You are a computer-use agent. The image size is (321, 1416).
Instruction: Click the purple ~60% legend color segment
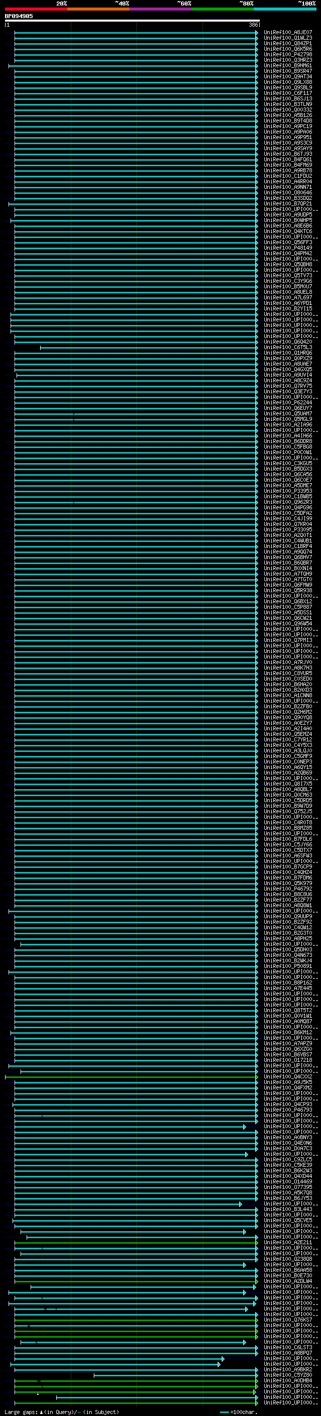pos(160,9)
